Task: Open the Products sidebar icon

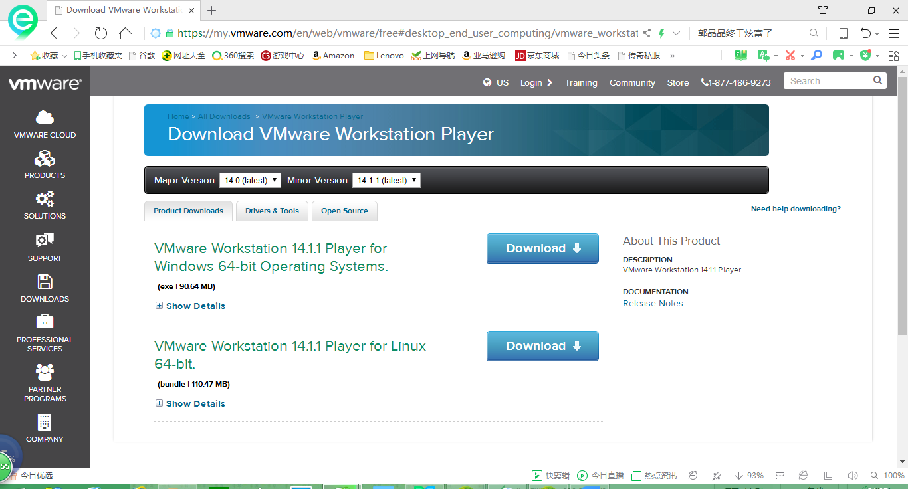Action: pyautogui.click(x=45, y=159)
